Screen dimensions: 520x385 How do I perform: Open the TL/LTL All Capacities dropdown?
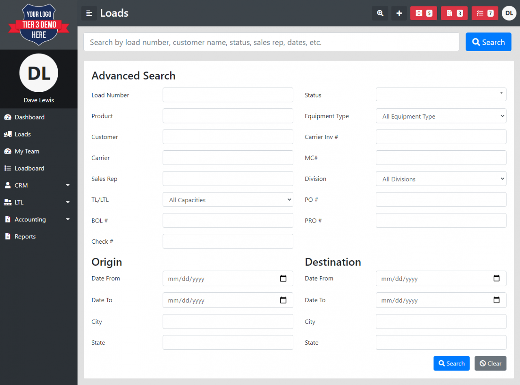(228, 199)
